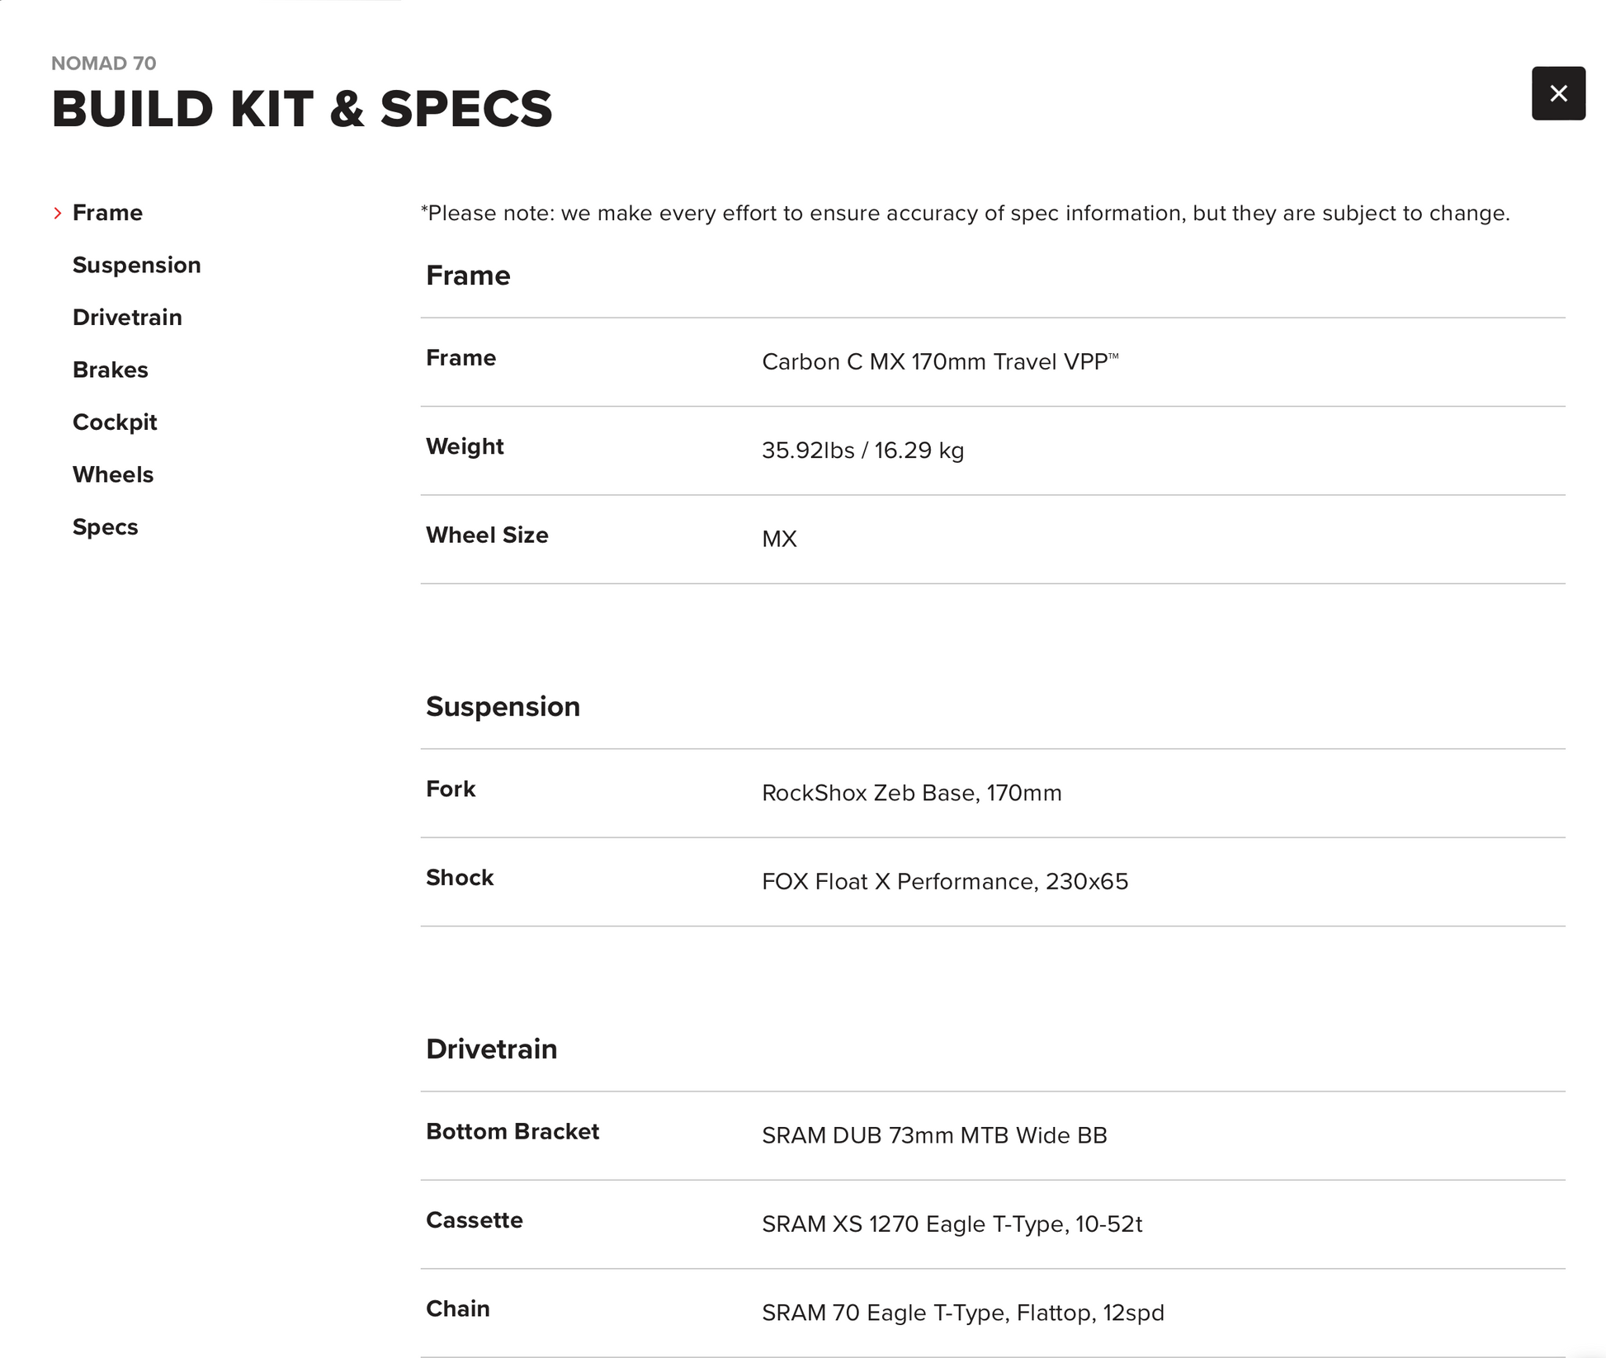Click the Wheel Size row label
1606x1358 pixels.
click(487, 535)
